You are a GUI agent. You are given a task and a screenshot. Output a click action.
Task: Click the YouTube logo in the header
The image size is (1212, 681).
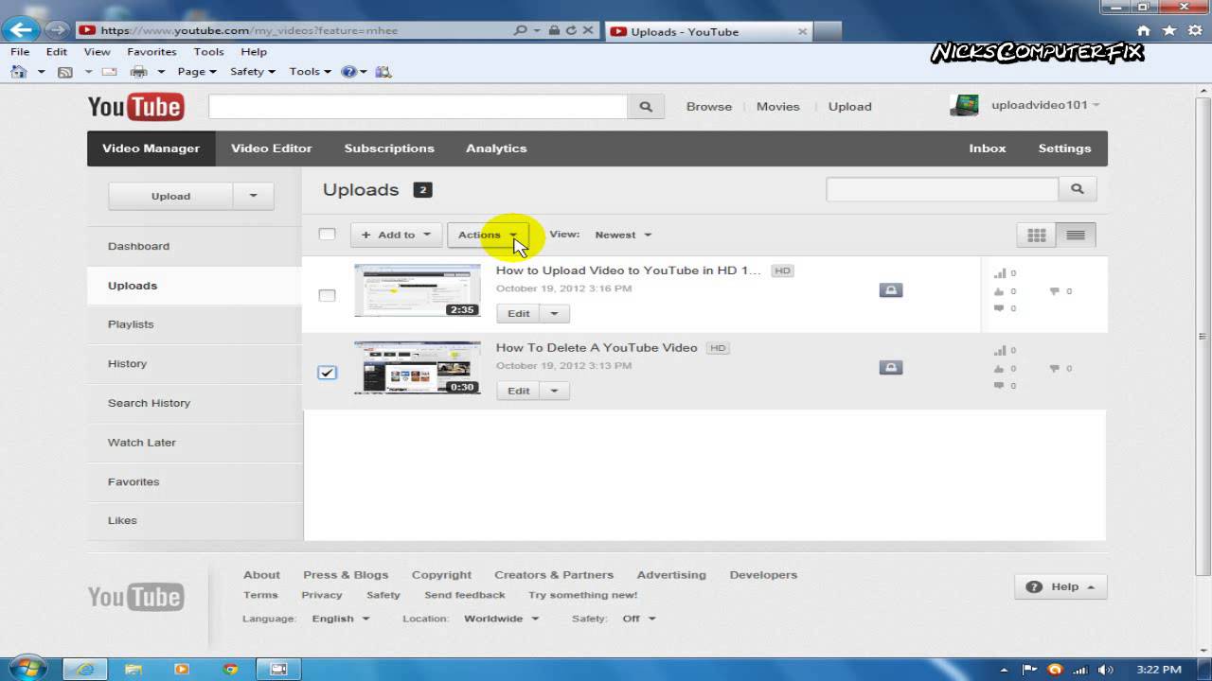tap(135, 107)
